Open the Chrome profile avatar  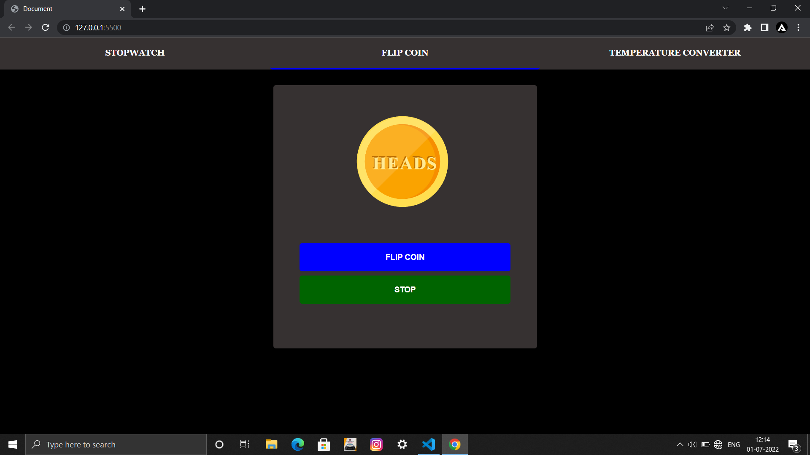(782, 27)
